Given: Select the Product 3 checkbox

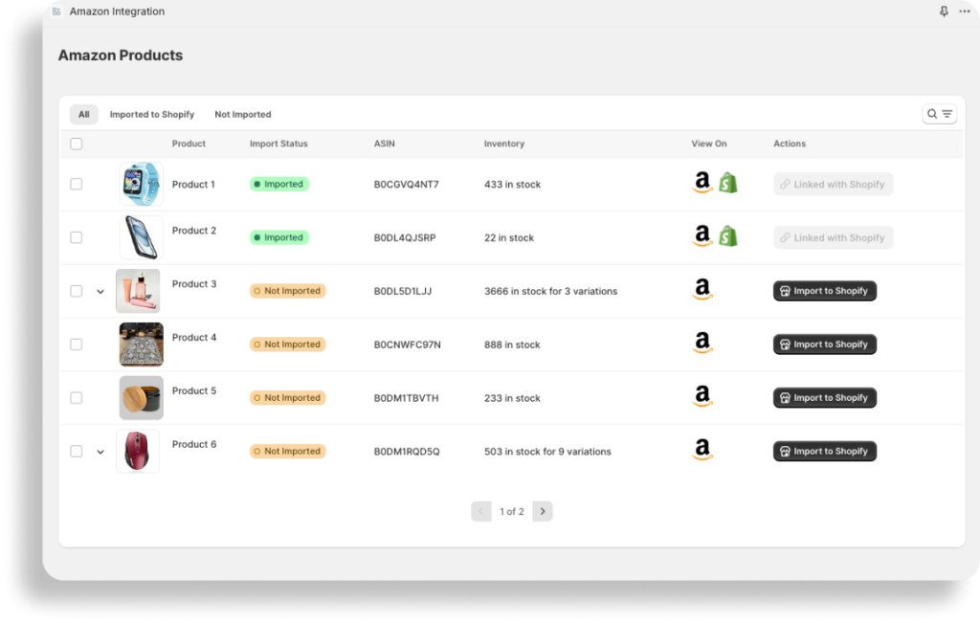Looking at the screenshot, I should pos(77,291).
